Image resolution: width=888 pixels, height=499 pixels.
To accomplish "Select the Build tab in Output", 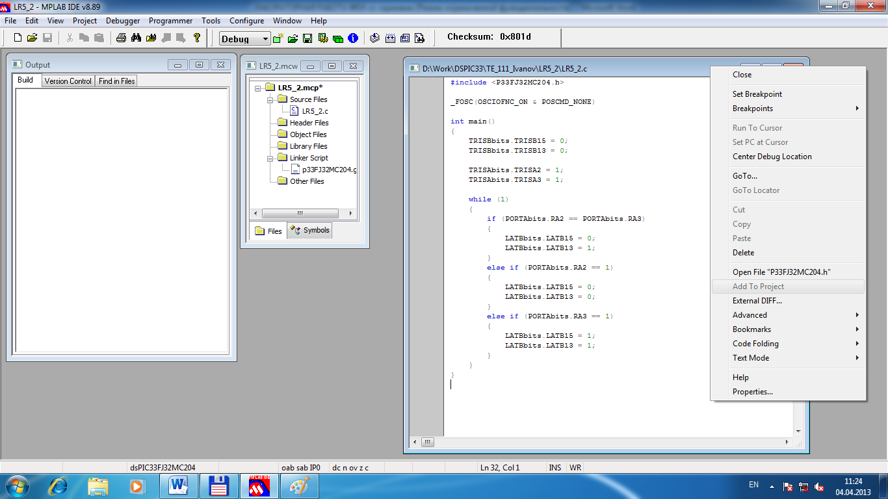I will 26,81.
